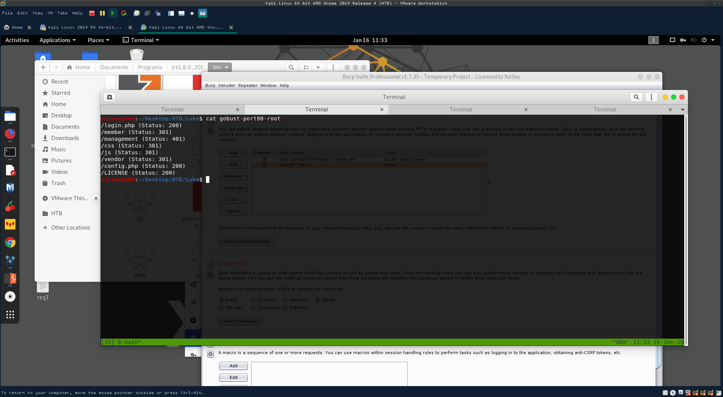The width and height of the screenshot is (723, 397).
Task: Click the green play icon in VMware toolbar
Action: (x=113, y=13)
